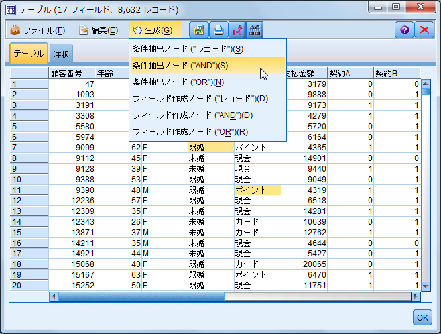The image size is (441, 334).
Task: Choose 条件抽出ノード ("AND")(S)
Action: (208, 66)
